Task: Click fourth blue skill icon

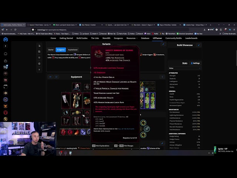Action: coord(83,132)
